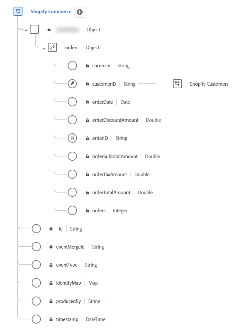
Task: Select the square node icon of tenant object
Action: click(34, 29)
